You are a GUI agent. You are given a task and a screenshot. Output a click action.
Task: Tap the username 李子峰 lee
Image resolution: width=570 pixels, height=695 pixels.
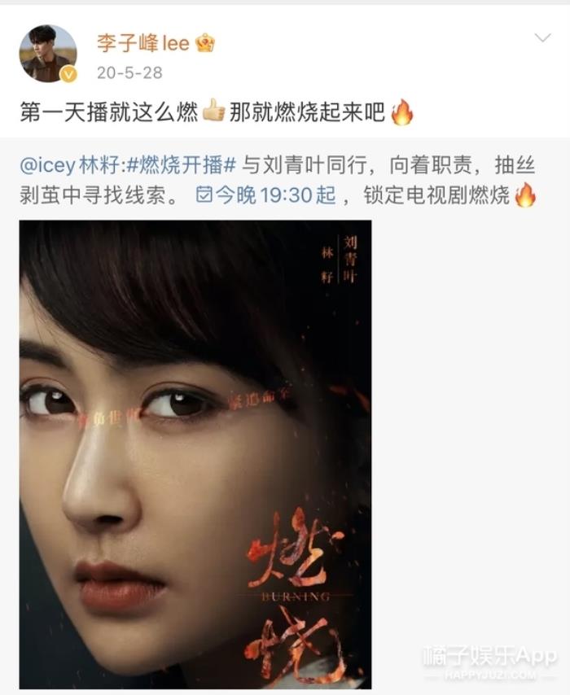(142, 43)
